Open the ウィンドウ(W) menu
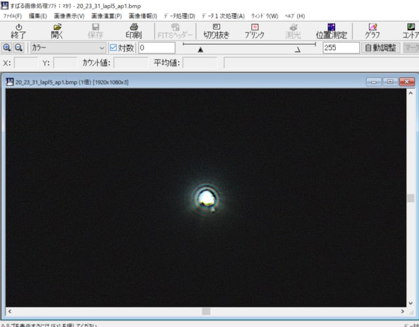This screenshot has height=327, width=419. click(x=264, y=16)
